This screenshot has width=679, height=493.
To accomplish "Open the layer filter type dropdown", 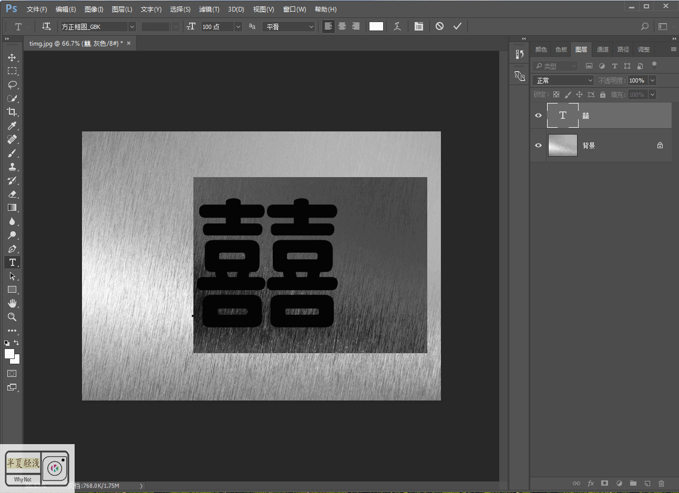I will [555, 66].
